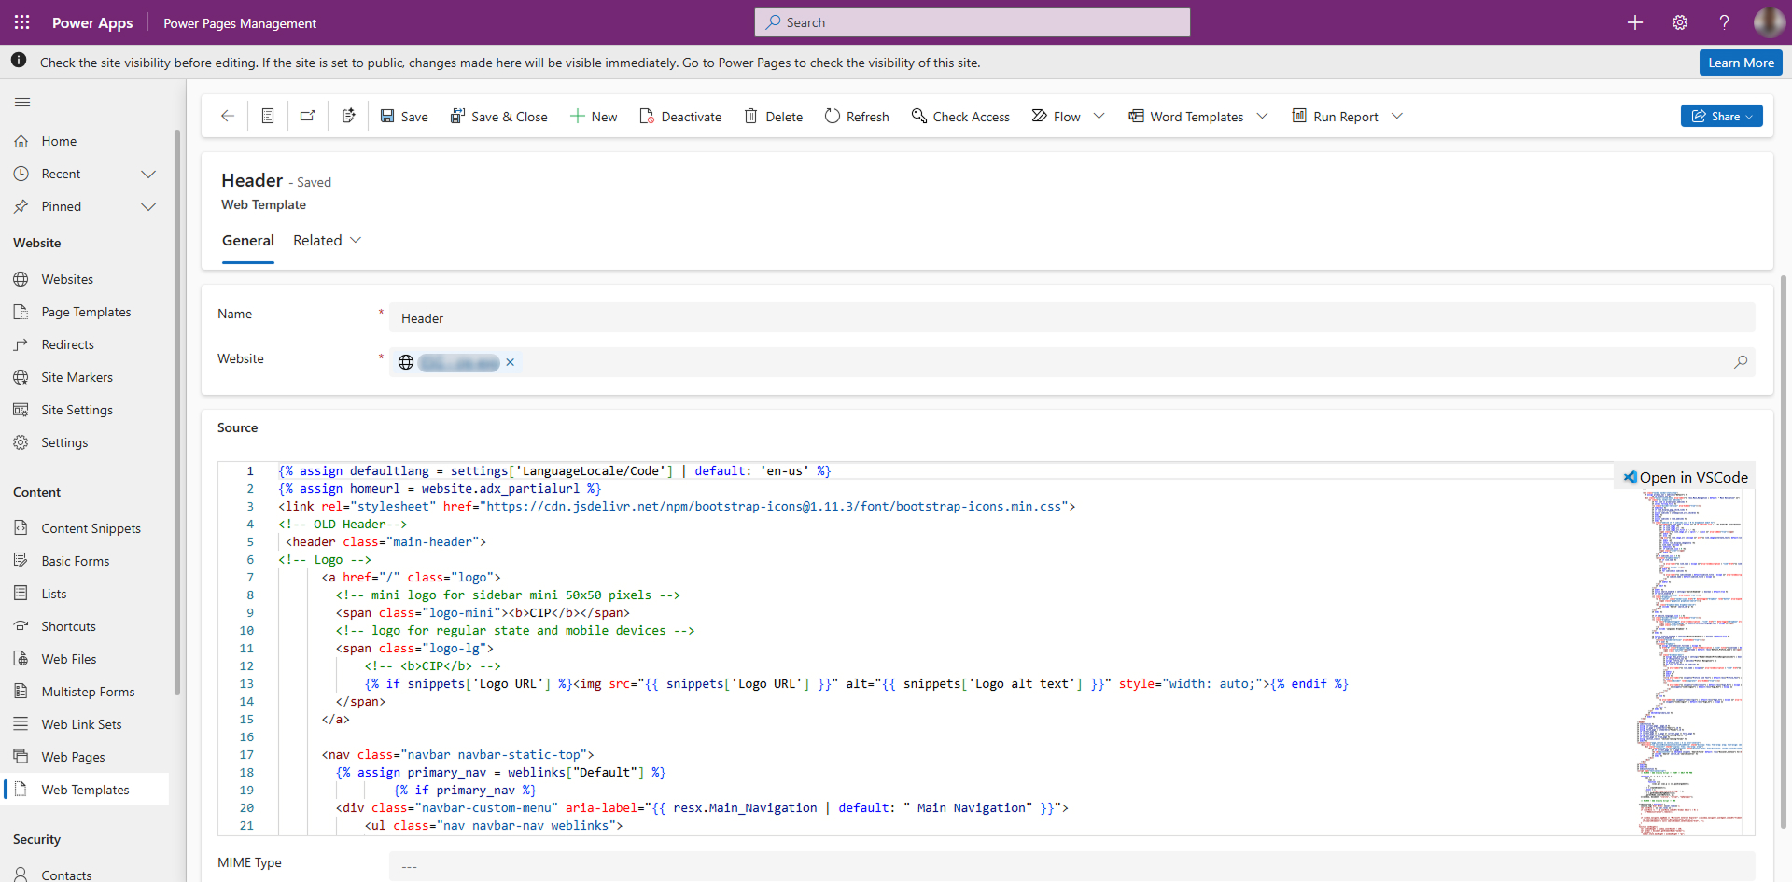Click the plus icon in top bar
Image resolution: width=1792 pixels, height=882 pixels.
1635,22
